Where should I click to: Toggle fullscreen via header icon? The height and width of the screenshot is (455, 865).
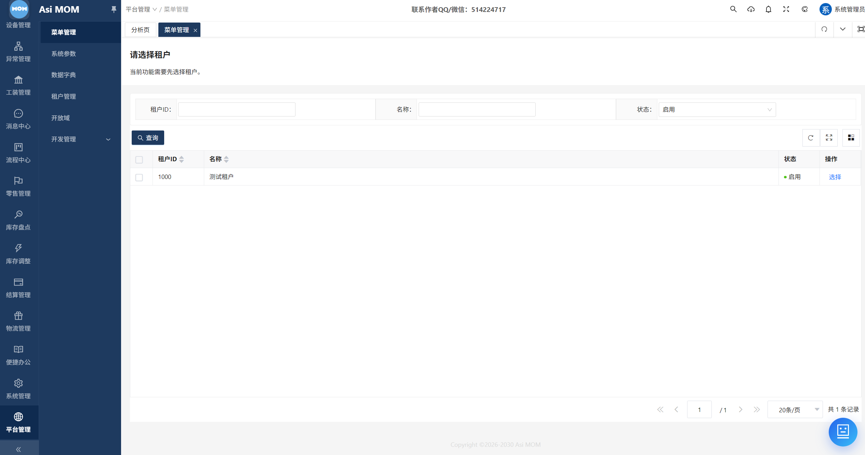pos(786,9)
